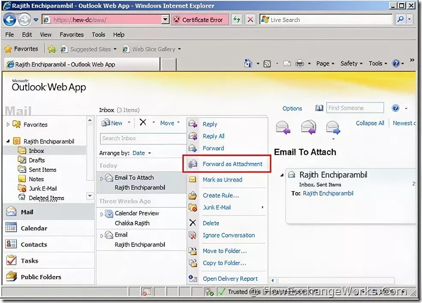The width and height of the screenshot is (422, 303).
Task: Click the Delete X icon in mail toolbar
Action: (x=143, y=122)
